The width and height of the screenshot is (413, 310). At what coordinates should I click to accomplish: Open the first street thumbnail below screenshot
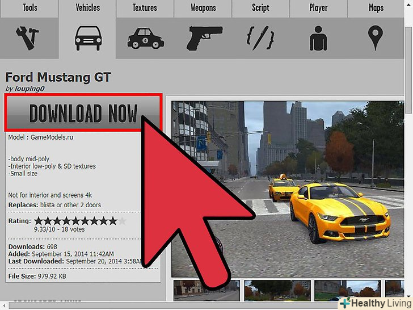click(206, 291)
